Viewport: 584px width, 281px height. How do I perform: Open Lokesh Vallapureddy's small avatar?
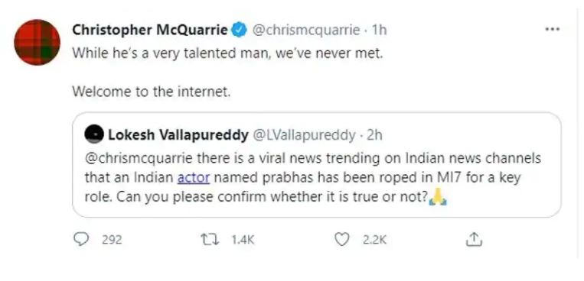[94, 134]
